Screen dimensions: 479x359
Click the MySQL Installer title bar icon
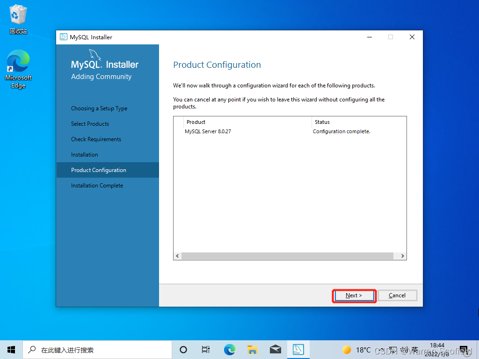point(64,37)
